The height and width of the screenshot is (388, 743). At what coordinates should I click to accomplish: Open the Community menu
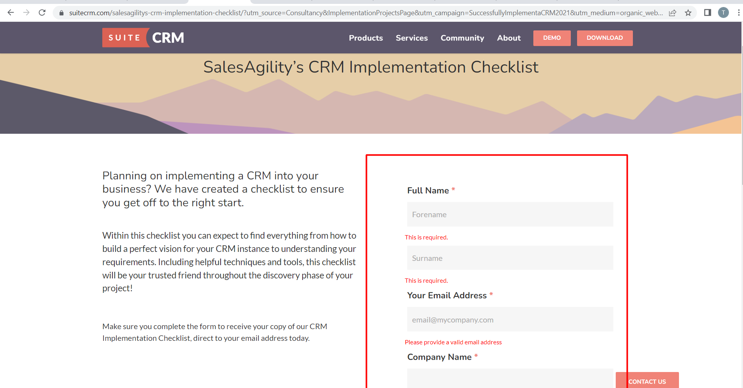tap(462, 38)
